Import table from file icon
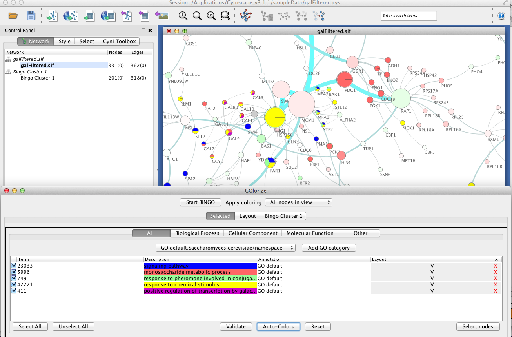Image resolution: width=512 pixels, height=337 pixels. click(x=89, y=16)
